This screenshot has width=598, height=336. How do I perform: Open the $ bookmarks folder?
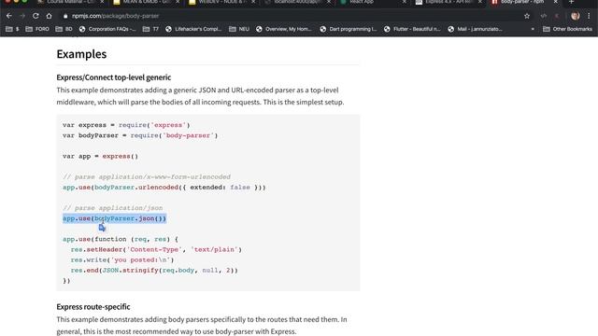[12, 29]
